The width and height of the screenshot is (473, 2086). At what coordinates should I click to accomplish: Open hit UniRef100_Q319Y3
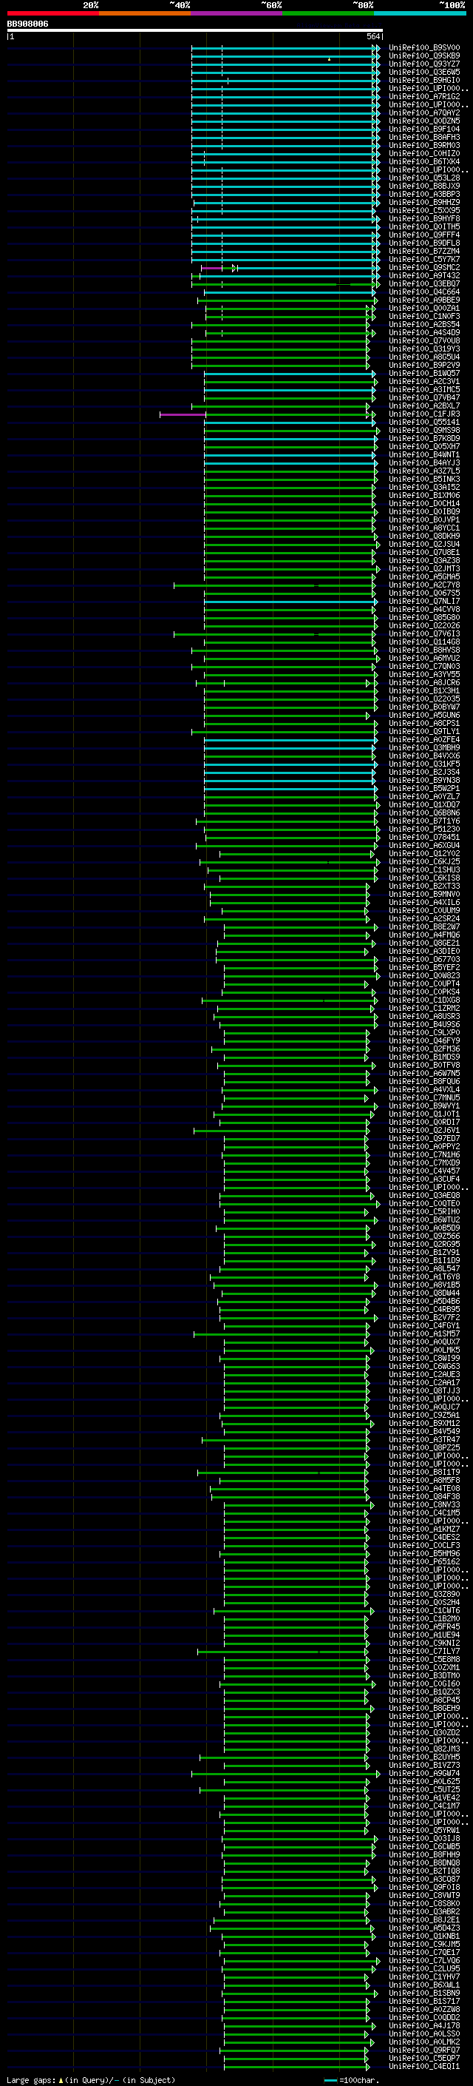(x=423, y=349)
